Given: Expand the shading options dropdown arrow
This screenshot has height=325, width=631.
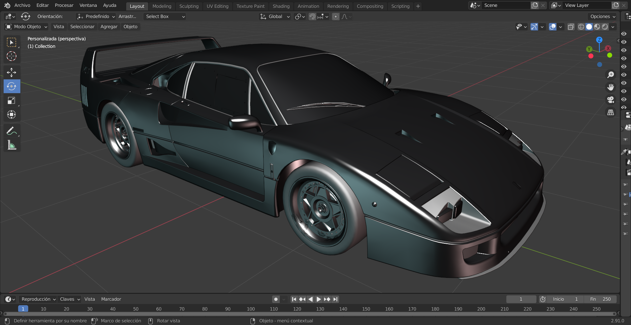Looking at the screenshot, I should click(x=613, y=27).
